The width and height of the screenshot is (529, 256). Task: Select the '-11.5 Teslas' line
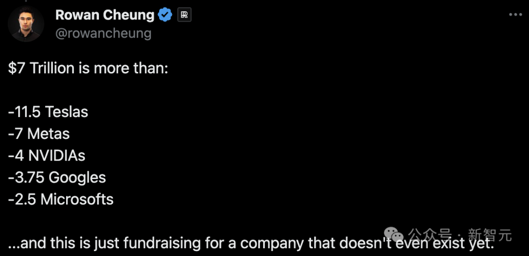point(48,112)
